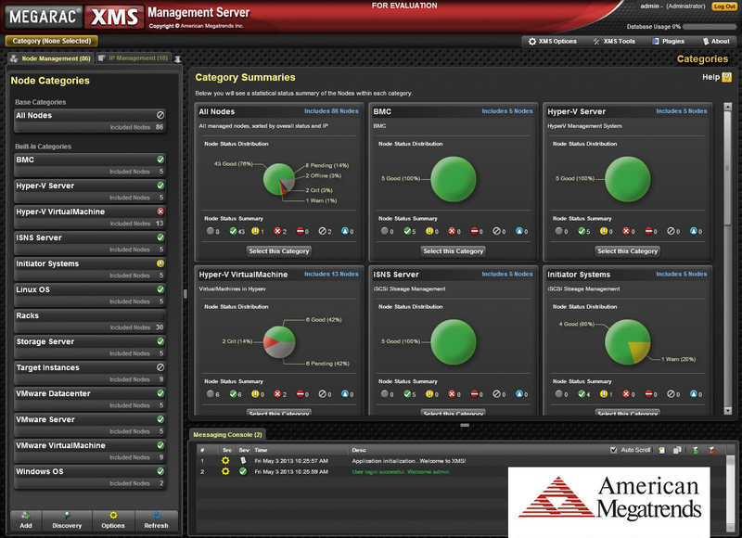Click the Category (None Selected) button
This screenshot has width=742, height=538.
[x=52, y=41]
